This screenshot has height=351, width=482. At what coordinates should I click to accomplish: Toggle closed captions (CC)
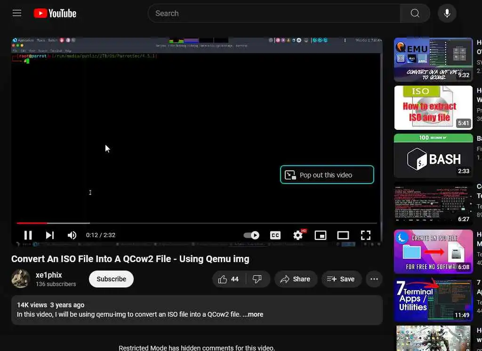tap(275, 235)
